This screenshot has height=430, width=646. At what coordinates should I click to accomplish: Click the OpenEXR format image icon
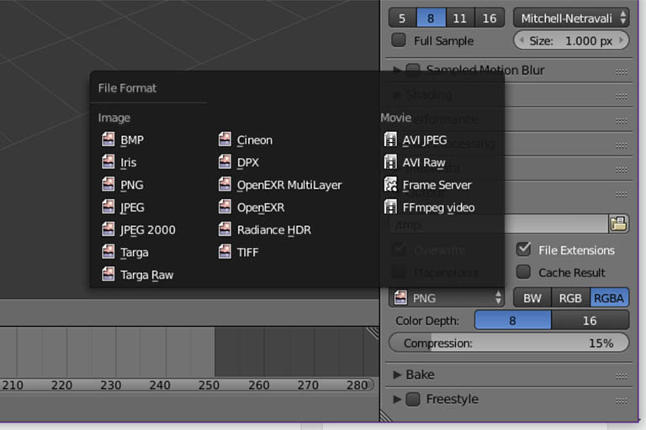click(x=225, y=207)
